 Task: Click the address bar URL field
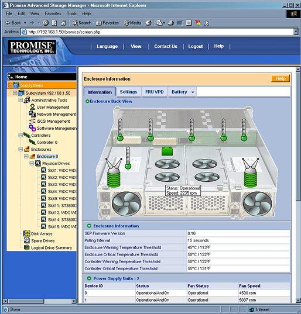click(157, 32)
